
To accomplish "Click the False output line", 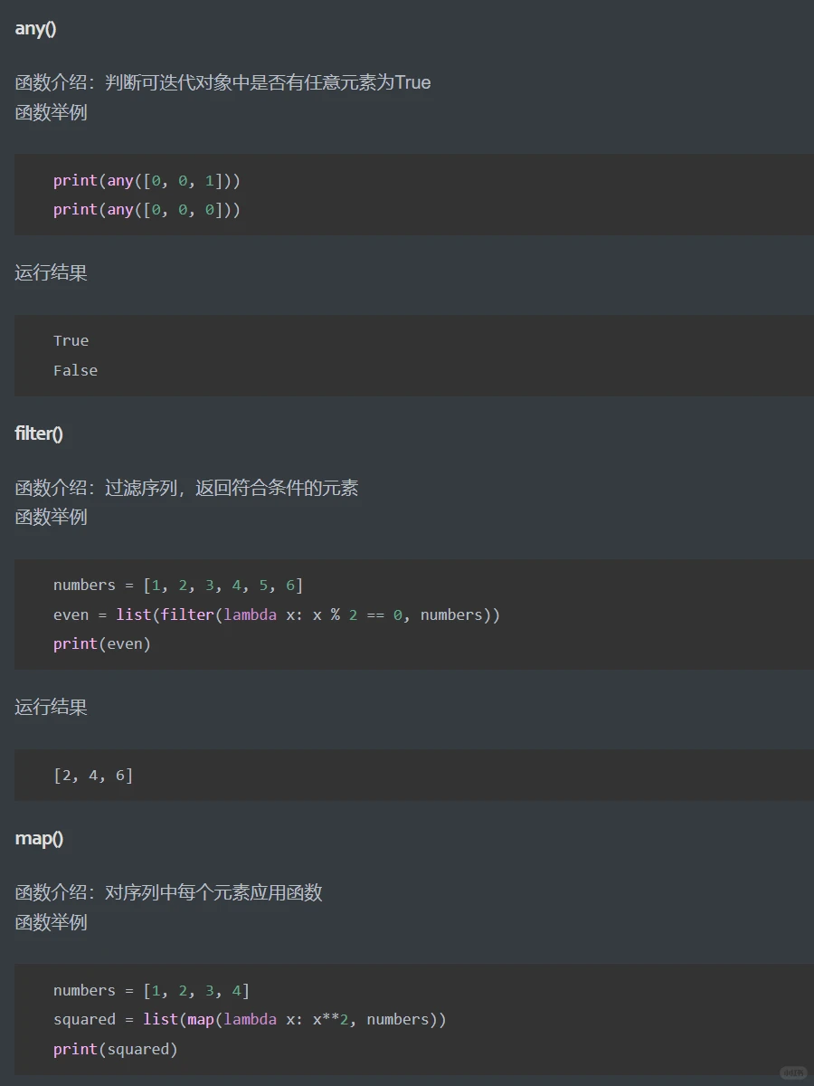I will click(75, 370).
